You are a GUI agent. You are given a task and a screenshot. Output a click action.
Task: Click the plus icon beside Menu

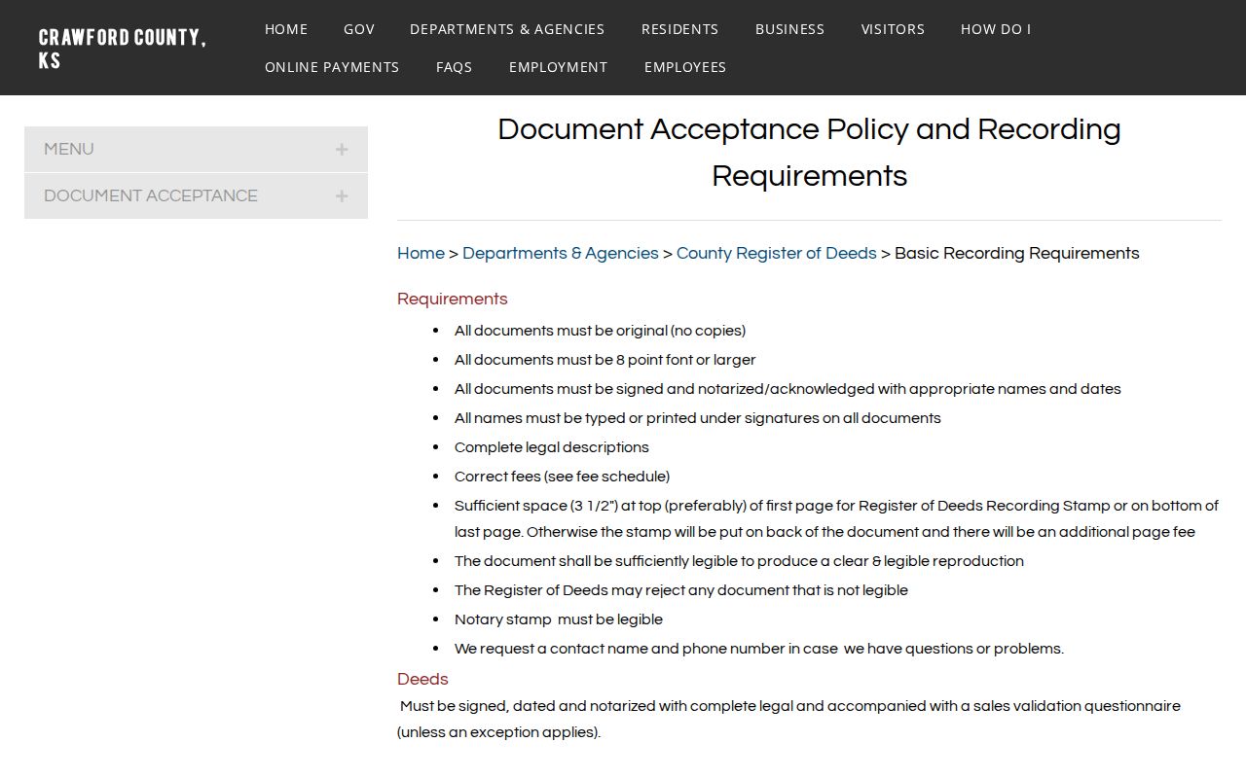[x=342, y=149]
